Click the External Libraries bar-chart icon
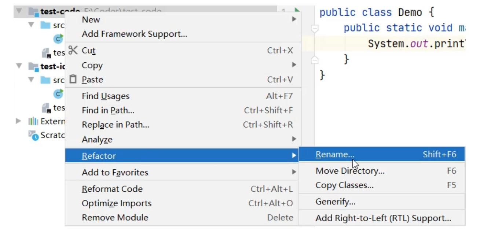Image resolution: width=491 pixels, height=232 pixels. pyautogui.click(x=33, y=121)
